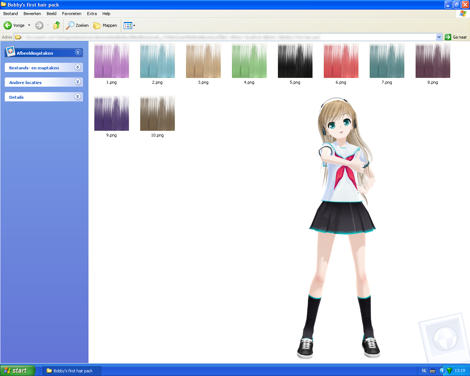Click the forward navigation arrow
The image size is (470, 376).
coord(39,25)
